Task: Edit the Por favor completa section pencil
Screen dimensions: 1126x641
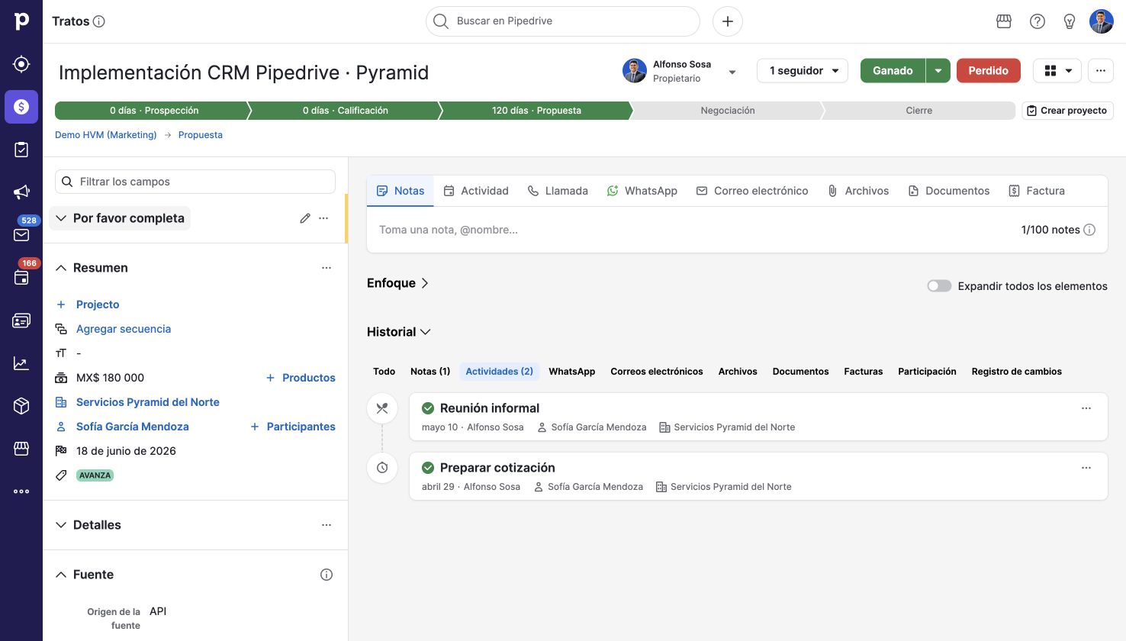Action: (x=305, y=218)
